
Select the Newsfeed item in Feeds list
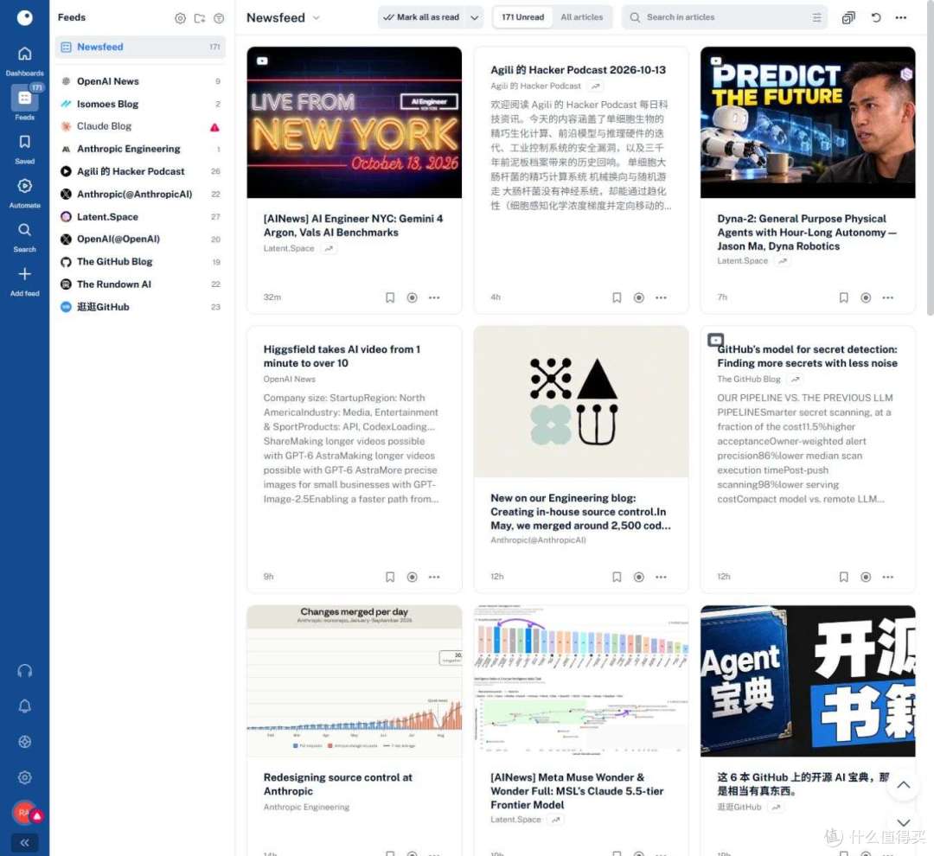point(140,47)
